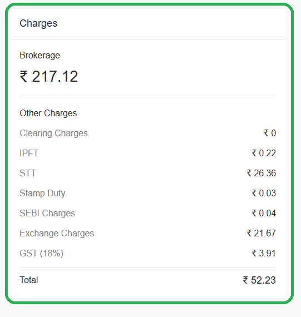301x317 pixels.
Task: Select the GST (18%) label
Action: tap(42, 253)
